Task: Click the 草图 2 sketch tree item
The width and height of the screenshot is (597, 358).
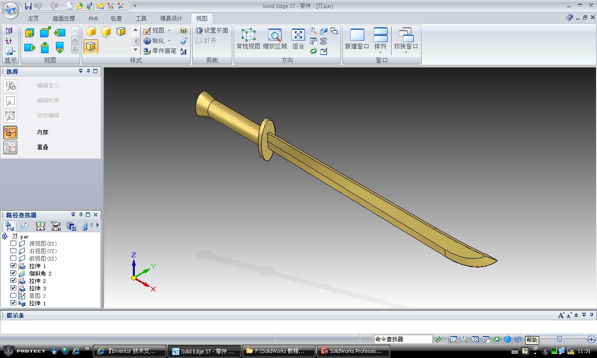Action: (37, 296)
